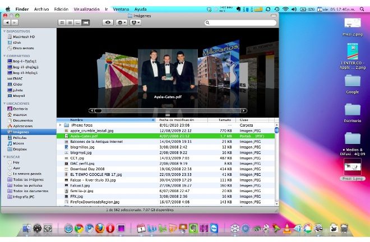
Task: Click Cover Flow scrollbar right arrow
Action: tap(243, 110)
